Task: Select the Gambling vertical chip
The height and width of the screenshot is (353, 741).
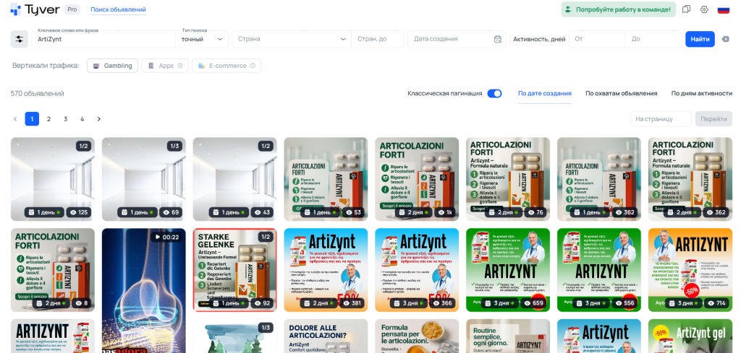Action: (112, 66)
